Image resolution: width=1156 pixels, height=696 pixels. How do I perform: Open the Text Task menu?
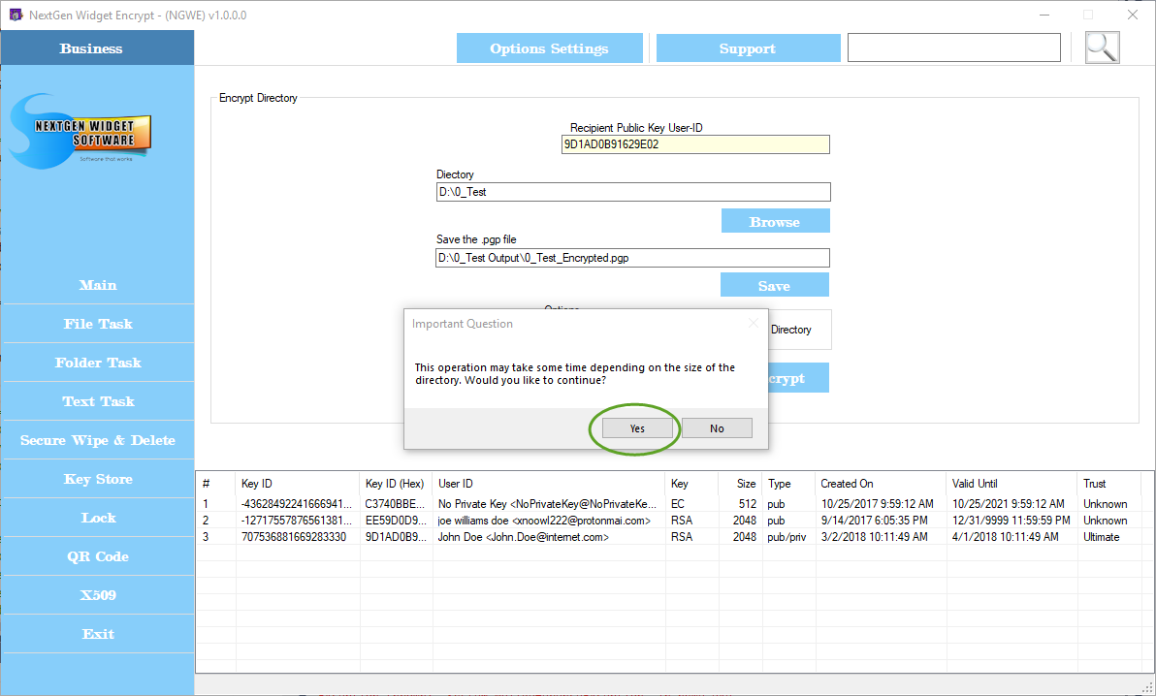[x=98, y=401]
